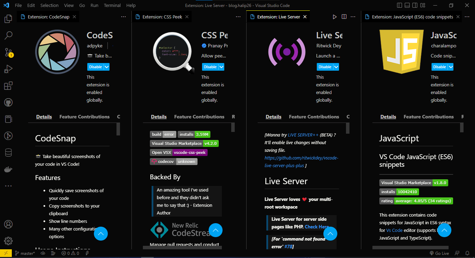Open more actions for Live Server editor group
Image resolution: width=475 pixels, height=258 pixels.
point(353,17)
